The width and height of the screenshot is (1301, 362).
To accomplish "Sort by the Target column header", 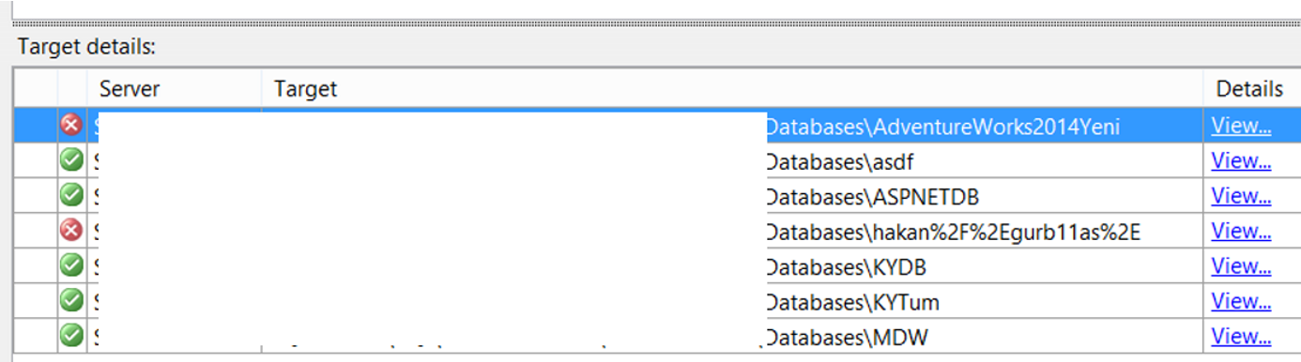I will (x=732, y=89).
